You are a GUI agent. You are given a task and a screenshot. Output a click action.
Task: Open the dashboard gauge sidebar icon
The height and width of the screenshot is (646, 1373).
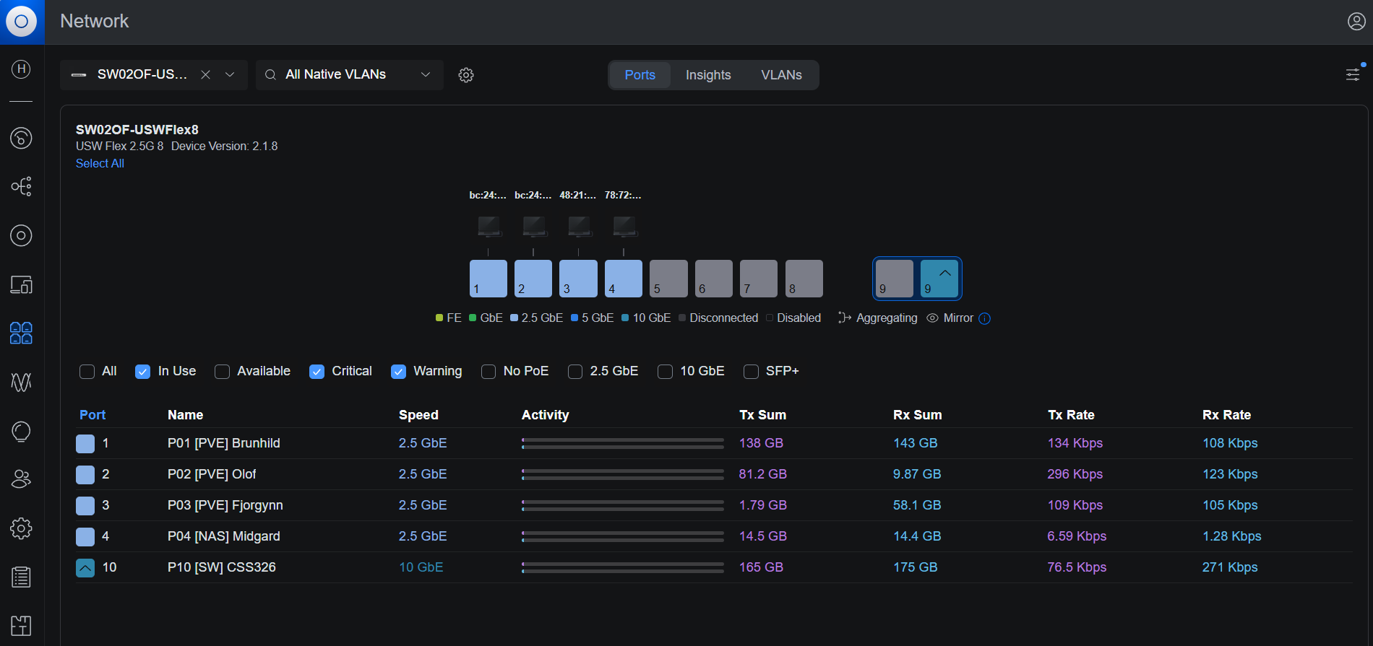click(21, 137)
